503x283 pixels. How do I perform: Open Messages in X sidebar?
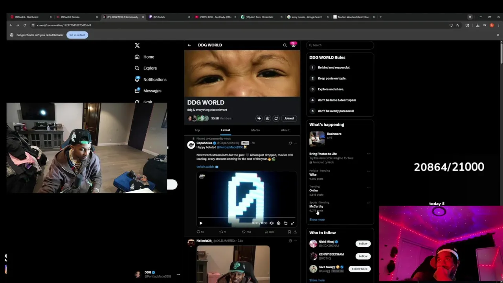[x=148, y=91]
